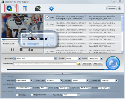Viewport: 125px width, 99px height.
Task: Select the Output:BLIND_SIDE_Title2.mp4 entry
Action: click(99, 26)
